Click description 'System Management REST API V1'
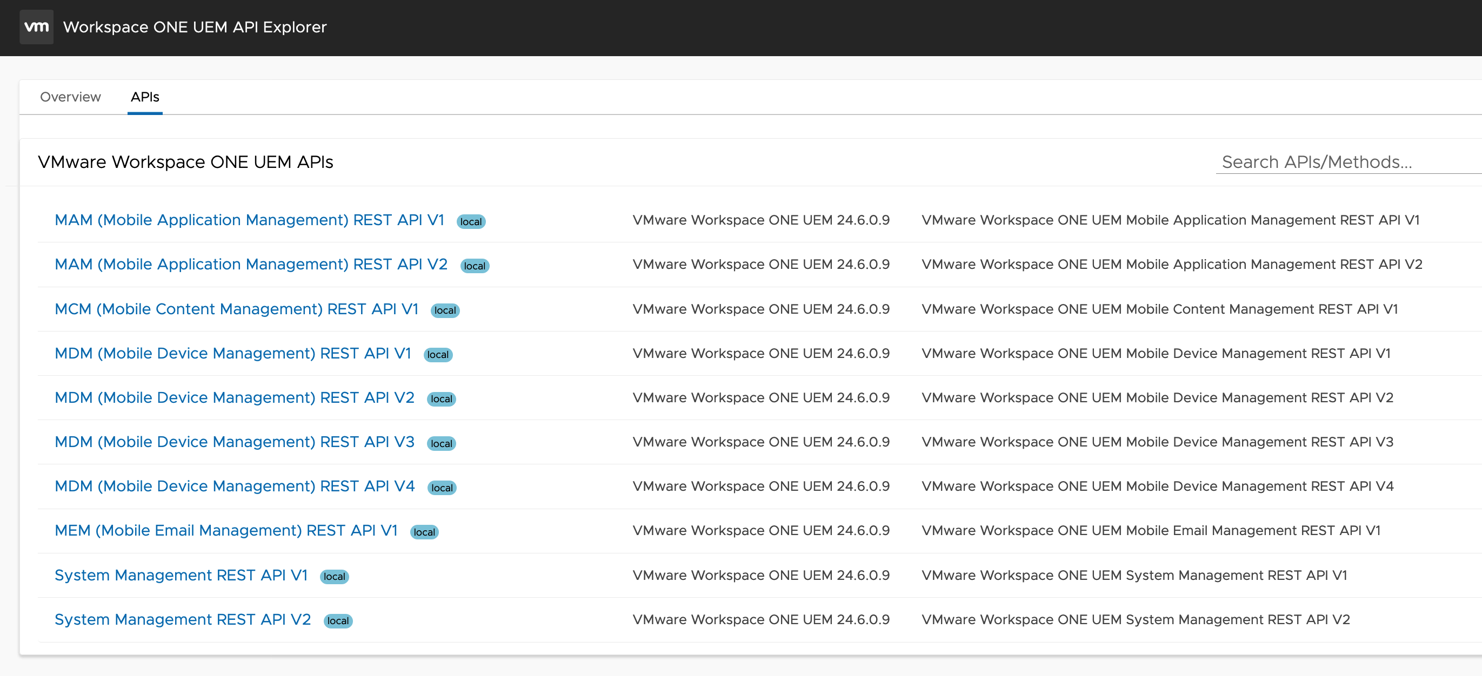This screenshot has width=1482, height=676. [1134, 576]
